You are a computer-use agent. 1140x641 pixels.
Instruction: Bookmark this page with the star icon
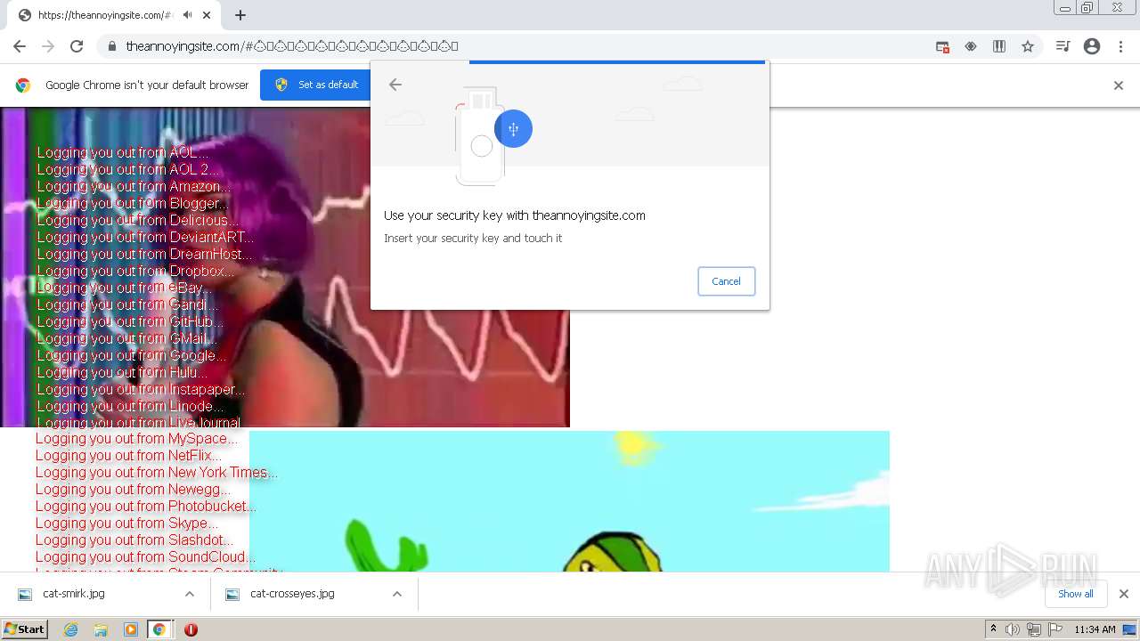1028,46
